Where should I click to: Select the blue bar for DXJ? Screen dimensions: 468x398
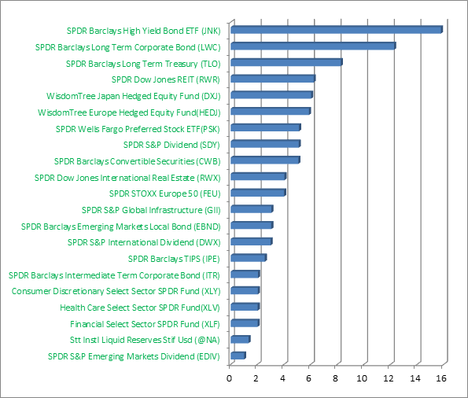[271, 94]
